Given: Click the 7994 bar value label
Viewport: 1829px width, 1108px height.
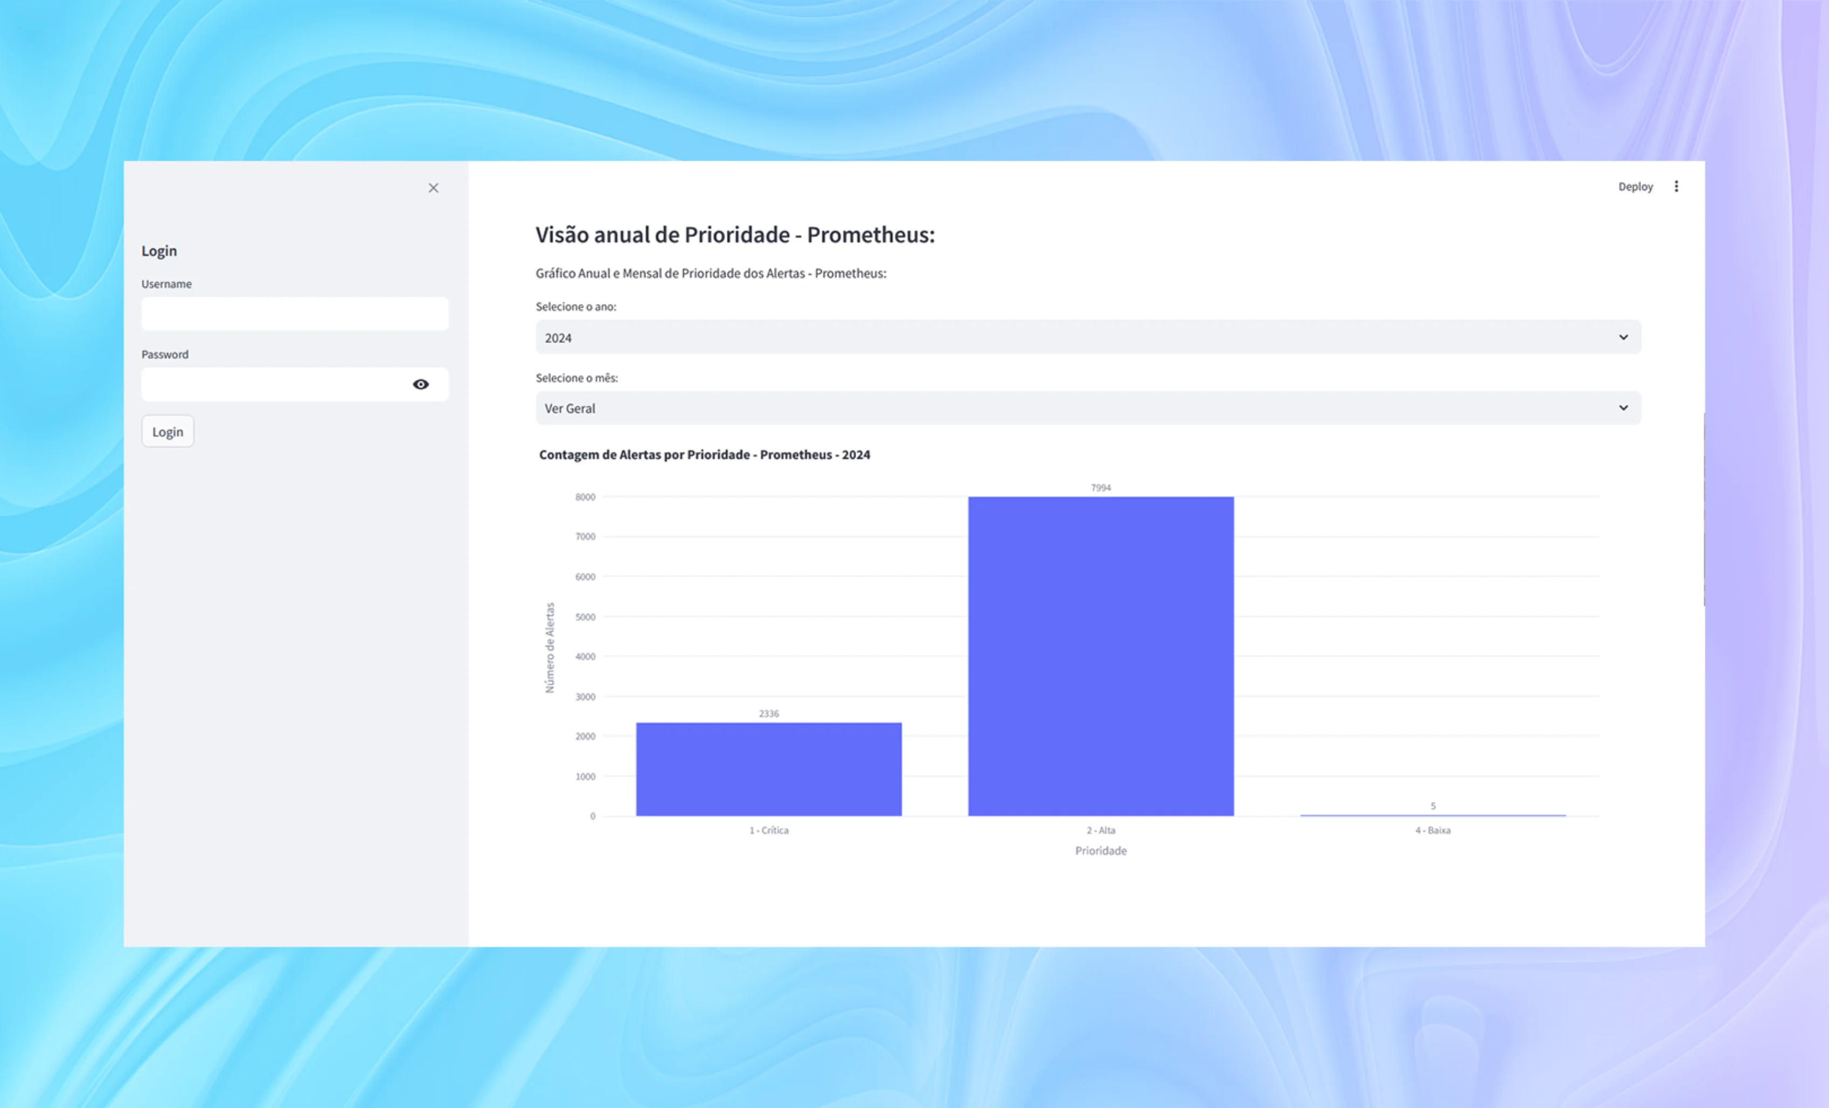Looking at the screenshot, I should [1101, 487].
